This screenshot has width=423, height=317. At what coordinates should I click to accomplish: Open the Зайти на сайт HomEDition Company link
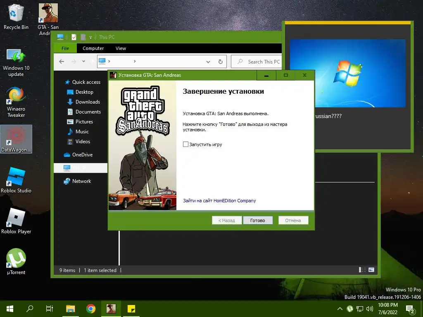219,201
